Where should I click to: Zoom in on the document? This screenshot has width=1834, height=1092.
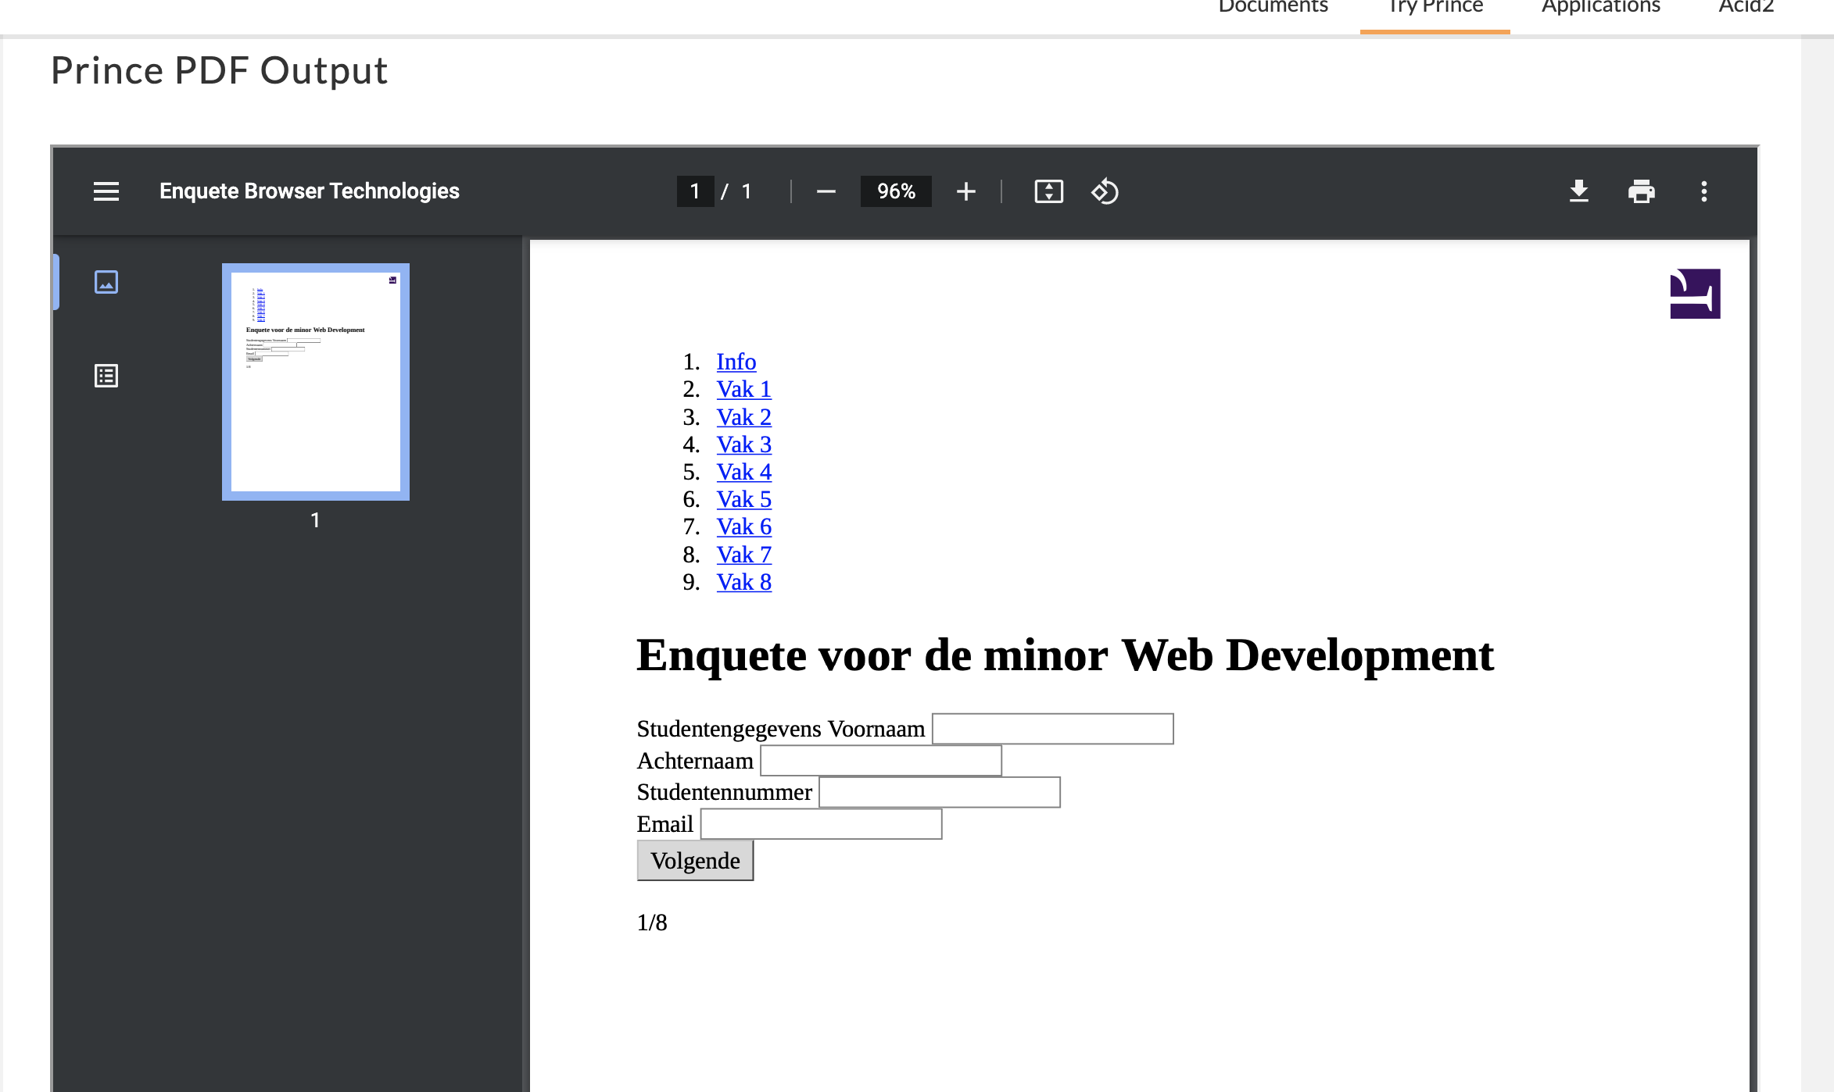(966, 191)
